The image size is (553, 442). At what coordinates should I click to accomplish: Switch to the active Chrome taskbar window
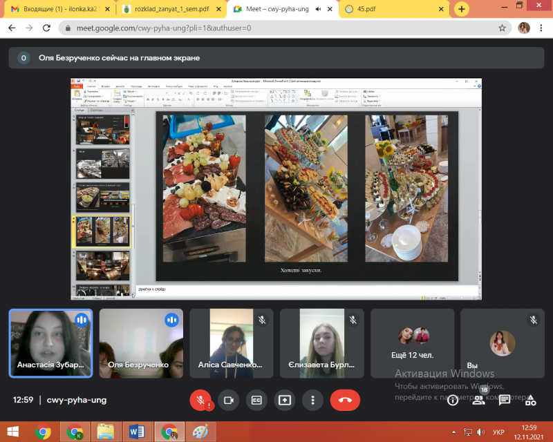(x=169, y=432)
